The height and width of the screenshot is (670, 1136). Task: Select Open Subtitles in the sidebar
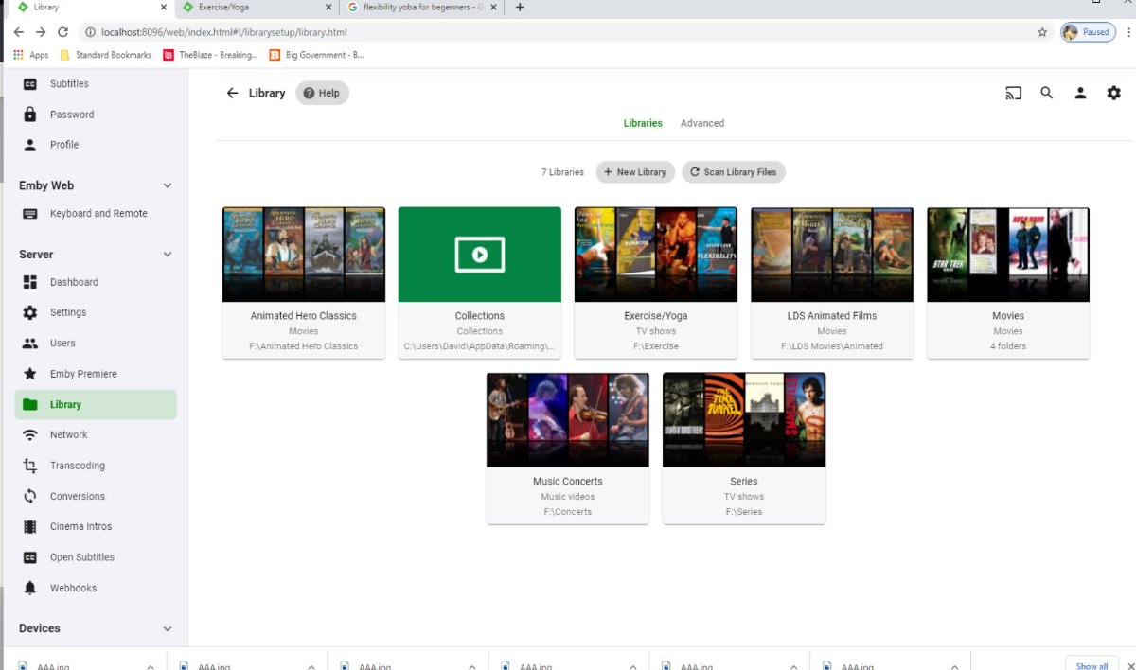(x=81, y=556)
